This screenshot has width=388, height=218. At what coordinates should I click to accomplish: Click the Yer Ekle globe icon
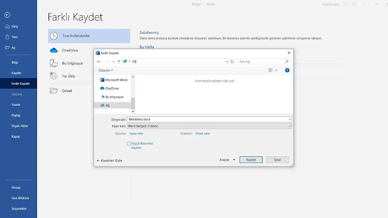pos(53,76)
